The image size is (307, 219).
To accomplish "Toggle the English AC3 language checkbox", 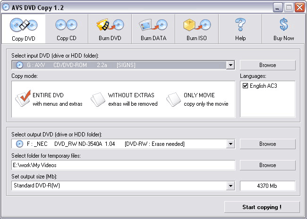I will [x=245, y=86].
